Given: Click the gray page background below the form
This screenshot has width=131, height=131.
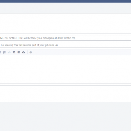Looking at the screenshot, I should (x=65, y=116).
